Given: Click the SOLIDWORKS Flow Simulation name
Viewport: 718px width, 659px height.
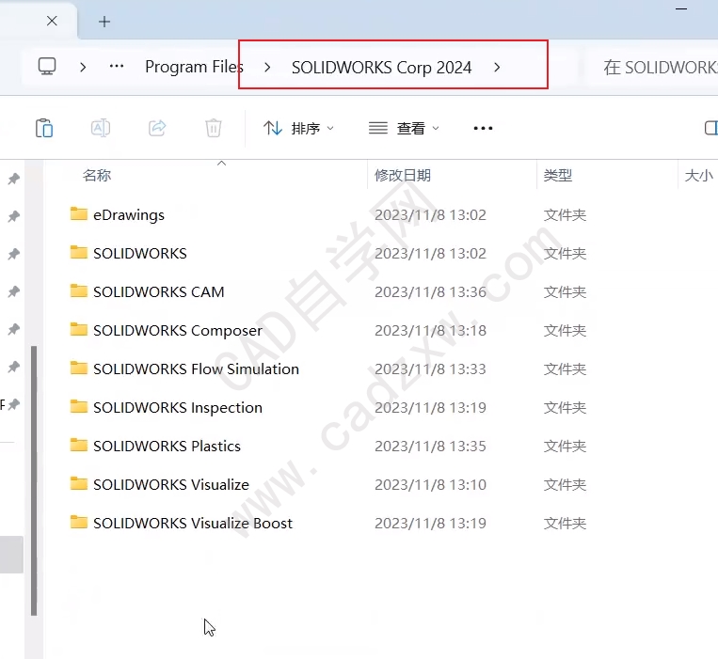Looking at the screenshot, I should click(x=196, y=369).
